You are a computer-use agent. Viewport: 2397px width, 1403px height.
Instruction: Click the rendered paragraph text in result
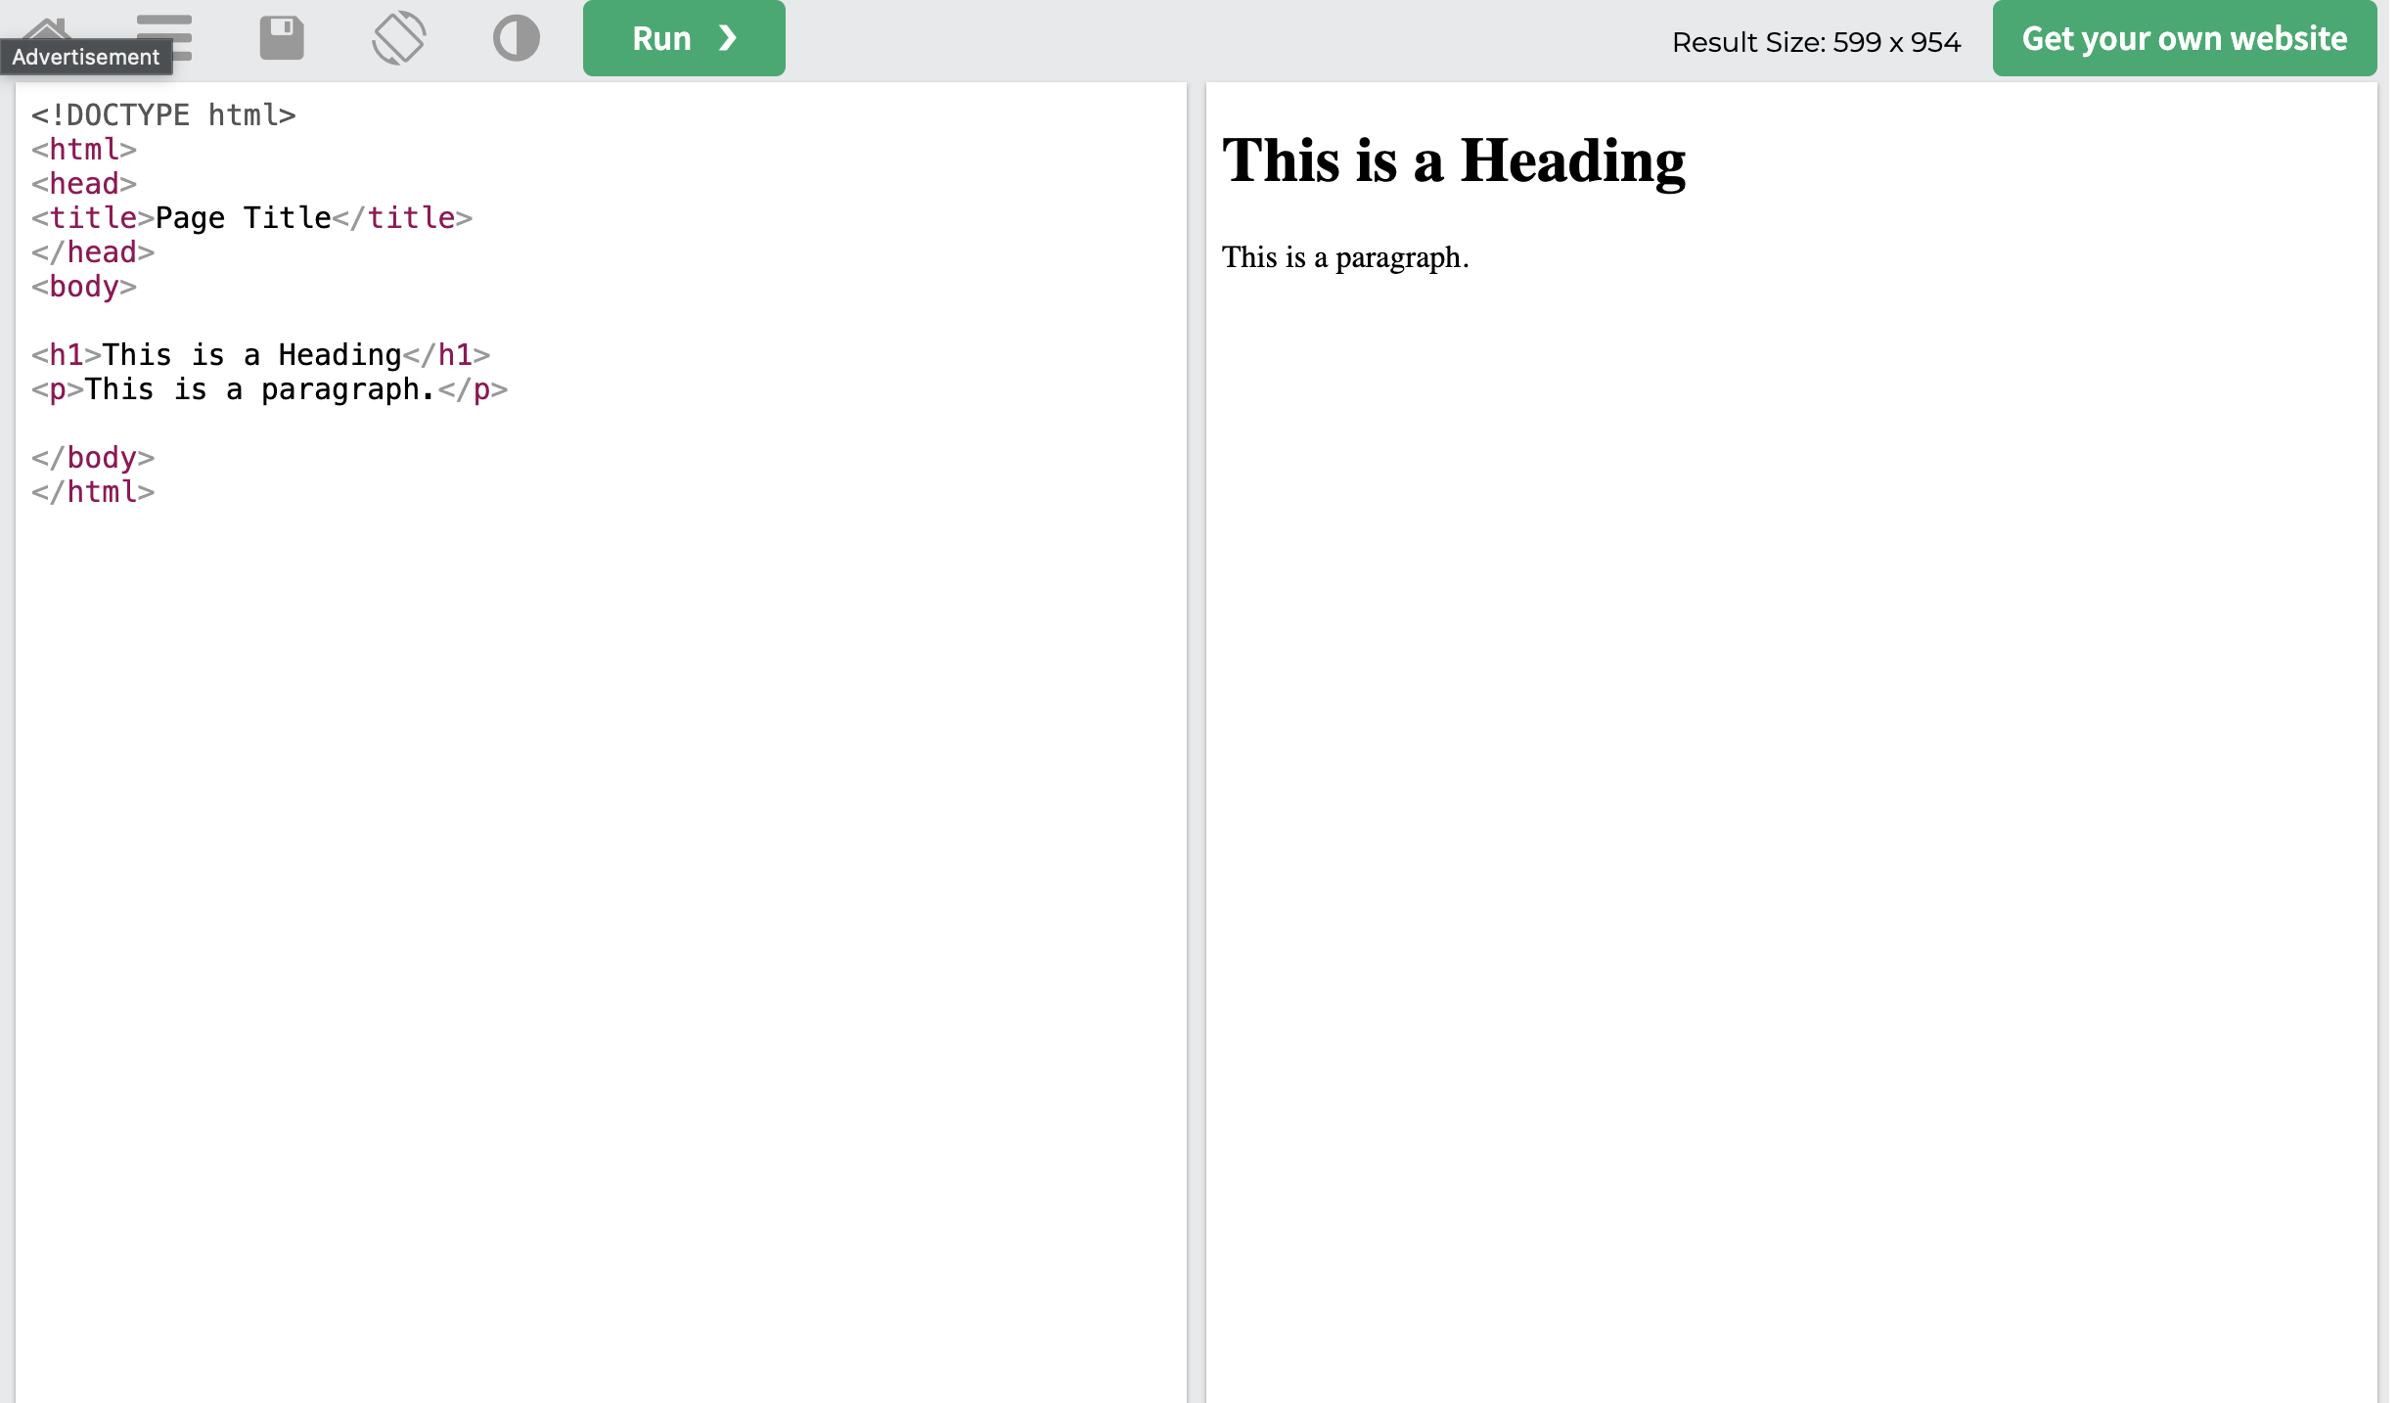1345,257
